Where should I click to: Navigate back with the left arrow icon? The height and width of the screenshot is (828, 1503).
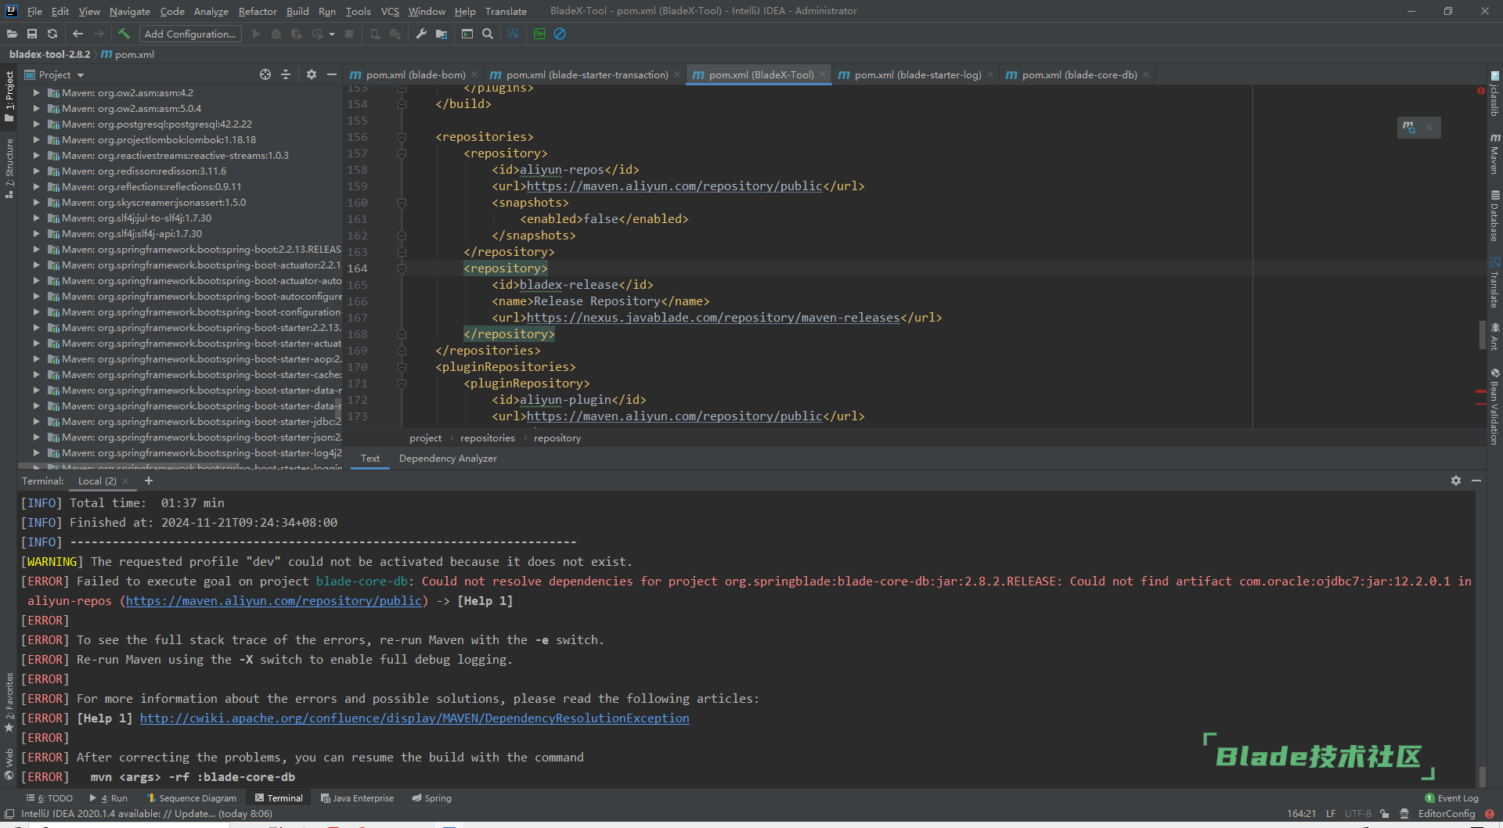[x=77, y=34]
